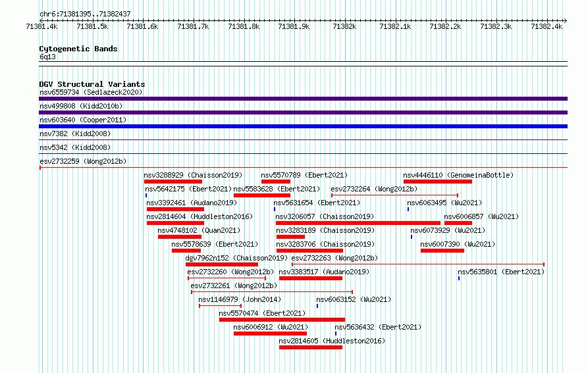The image size is (586, 373).
Task: Click the 71381.6k ruler tick label
Action: (142, 26)
